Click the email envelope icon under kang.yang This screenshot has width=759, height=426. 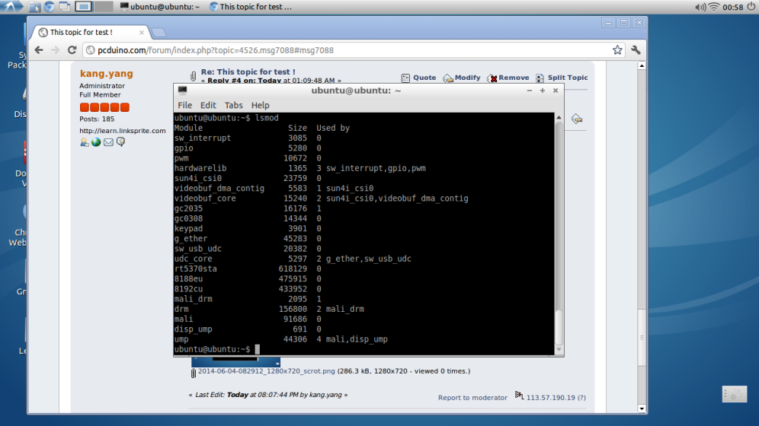pos(108,142)
